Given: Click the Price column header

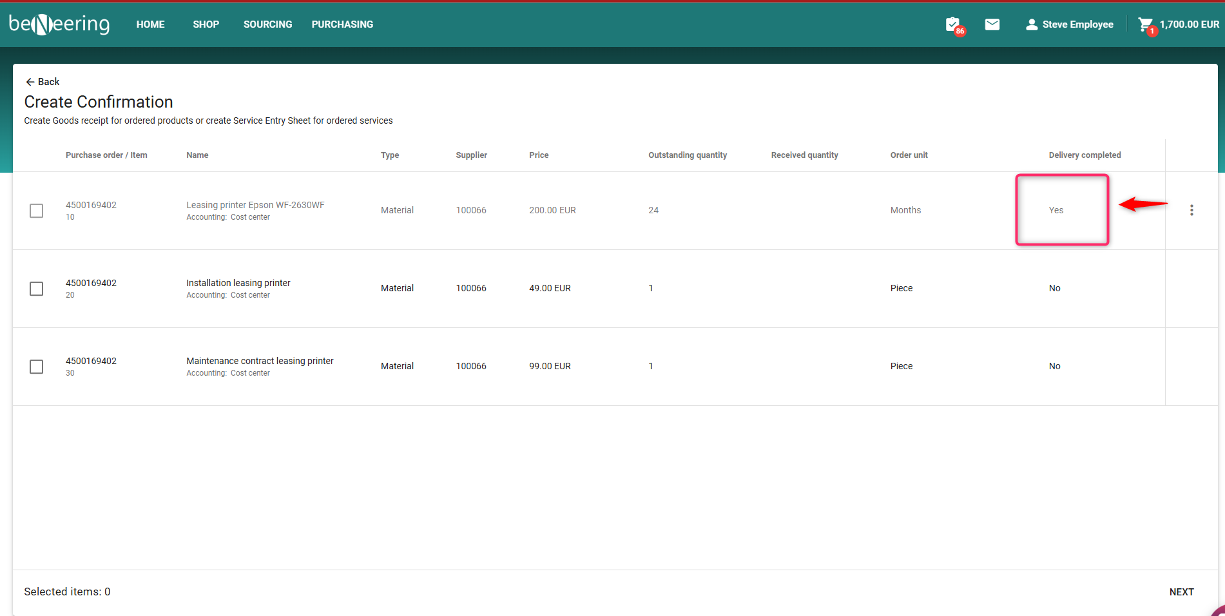Looking at the screenshot, I should (x=539, y=155).
